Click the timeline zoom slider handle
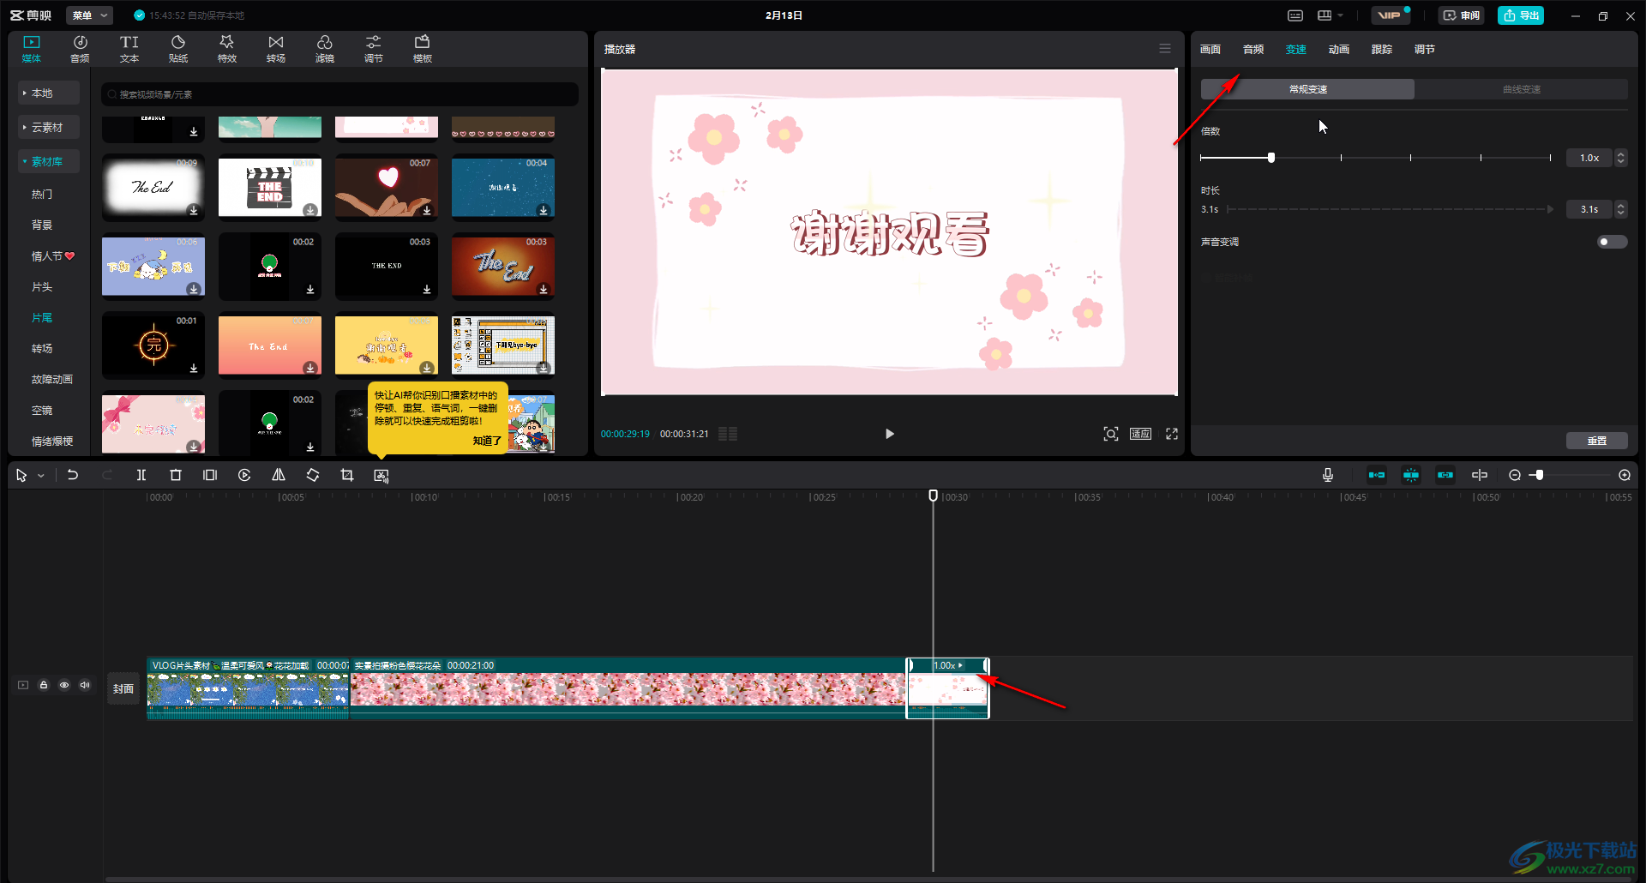This screenshot has width=1646, height=883. 1540,475
